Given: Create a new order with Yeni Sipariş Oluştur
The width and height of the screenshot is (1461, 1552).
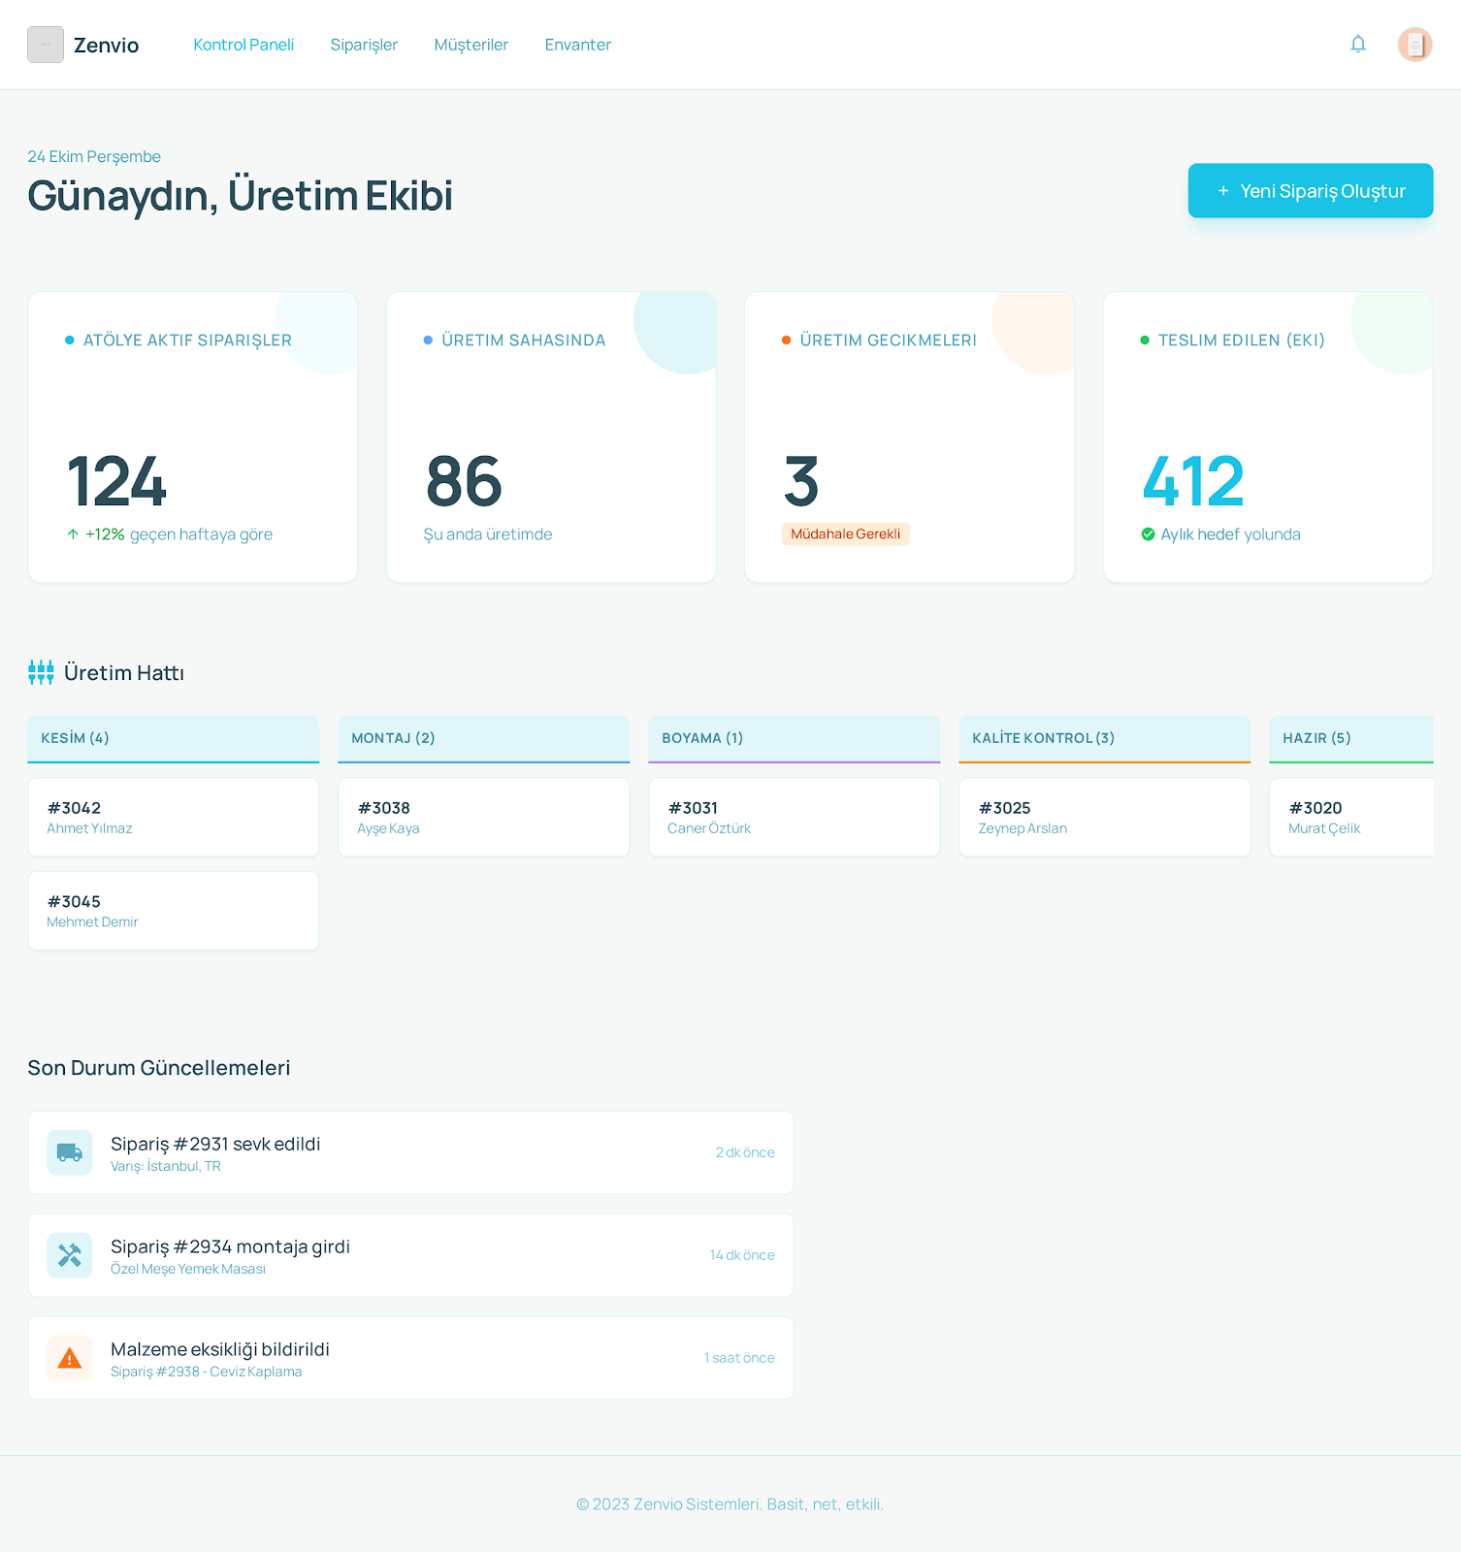Looking at the screenshot, I should (1311, 190).
